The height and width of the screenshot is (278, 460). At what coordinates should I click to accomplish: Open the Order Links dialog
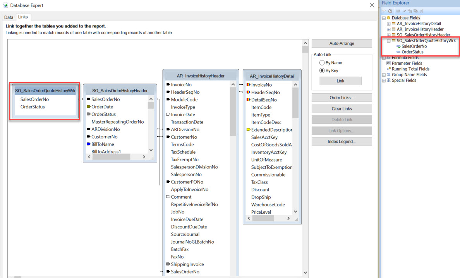342,98
